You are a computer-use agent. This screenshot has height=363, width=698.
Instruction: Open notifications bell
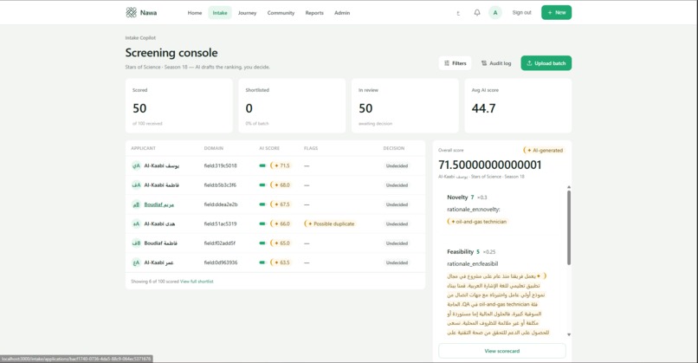477,12
